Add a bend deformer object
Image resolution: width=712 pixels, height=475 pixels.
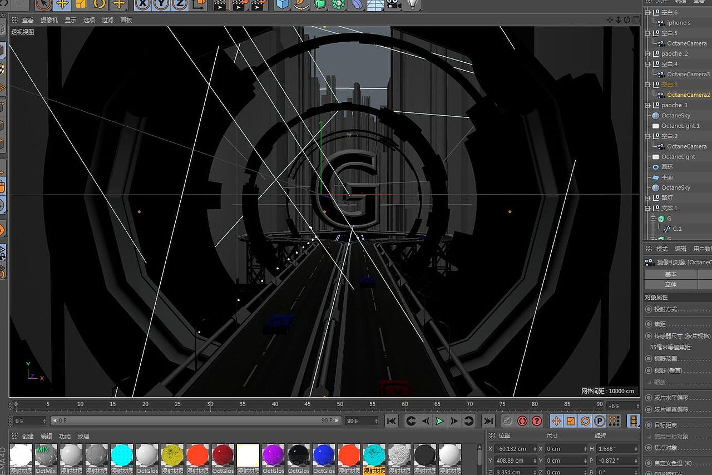[x=357, y=4]
